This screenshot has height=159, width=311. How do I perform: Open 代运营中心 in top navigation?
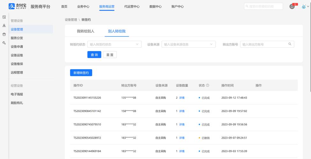click(x=132, y=7)
